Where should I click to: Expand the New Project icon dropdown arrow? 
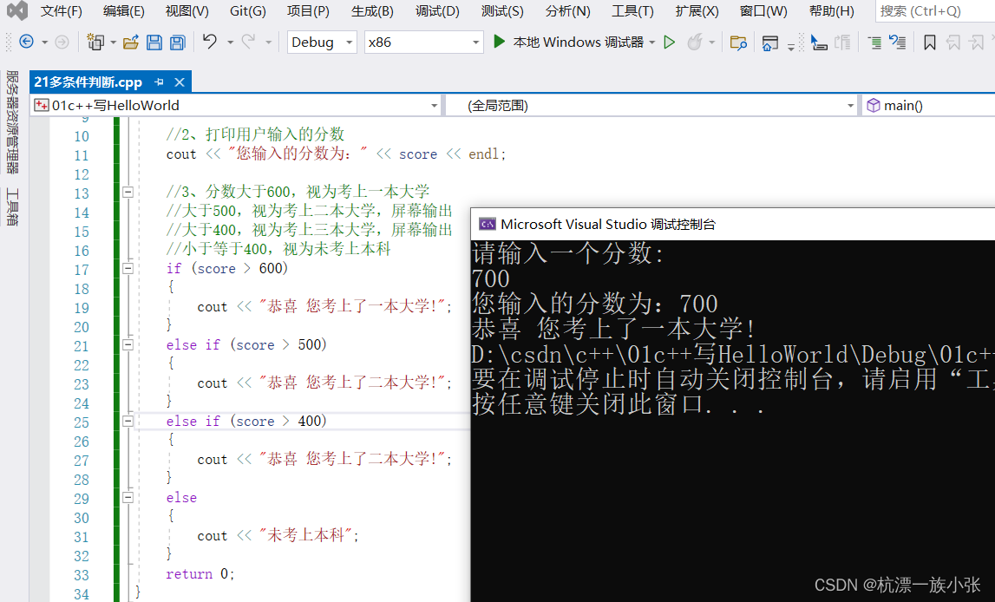point(113,43)
